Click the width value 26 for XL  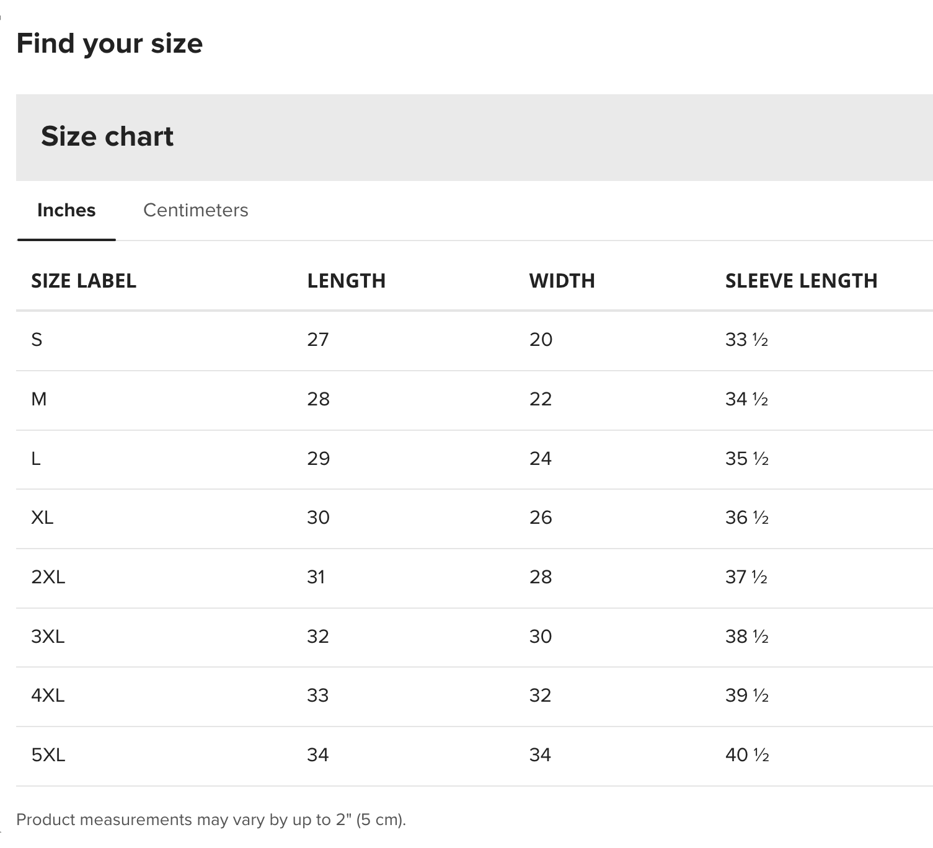point(541,518)
